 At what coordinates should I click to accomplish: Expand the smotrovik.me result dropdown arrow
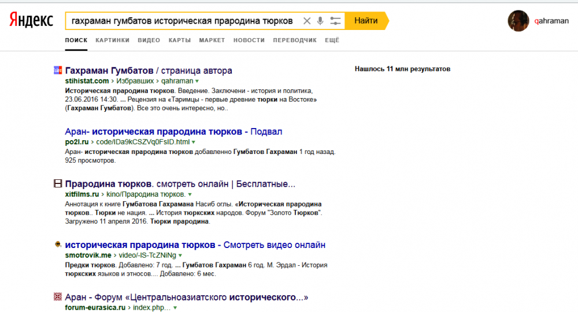tap(180, 255)
